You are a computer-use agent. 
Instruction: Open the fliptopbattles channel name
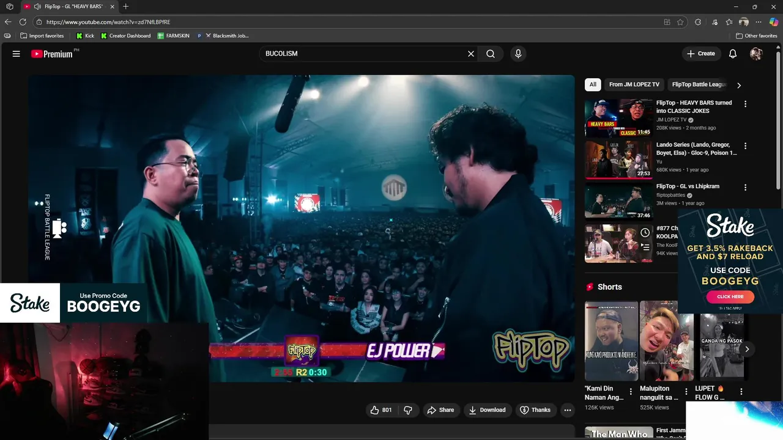click(x=670, y=195)
